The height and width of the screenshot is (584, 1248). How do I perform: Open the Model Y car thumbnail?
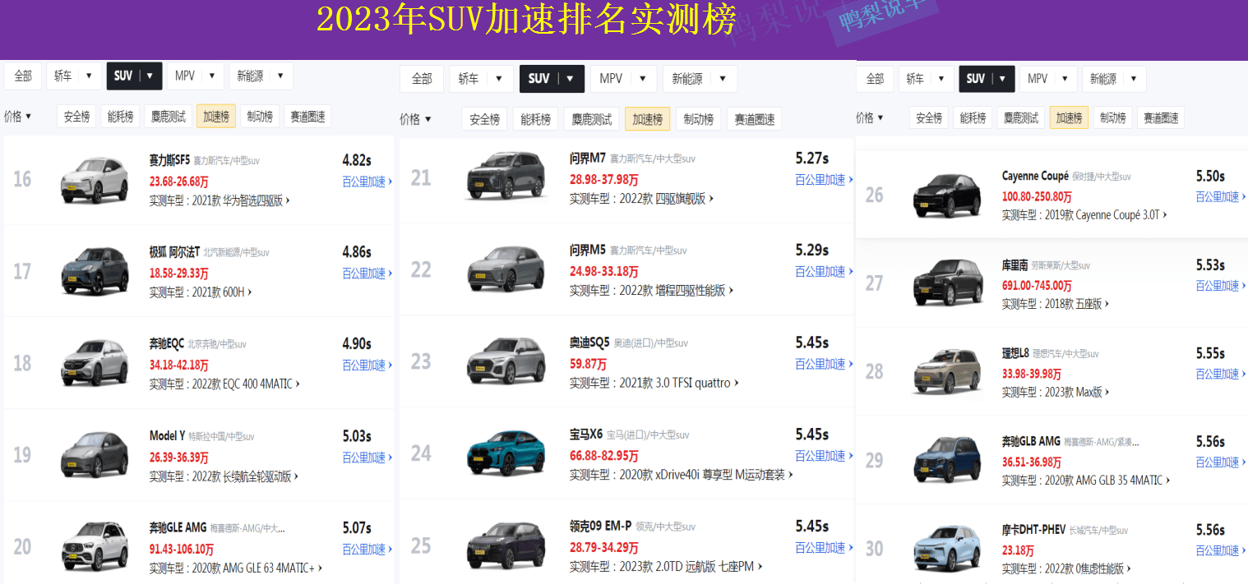(95, 455)
